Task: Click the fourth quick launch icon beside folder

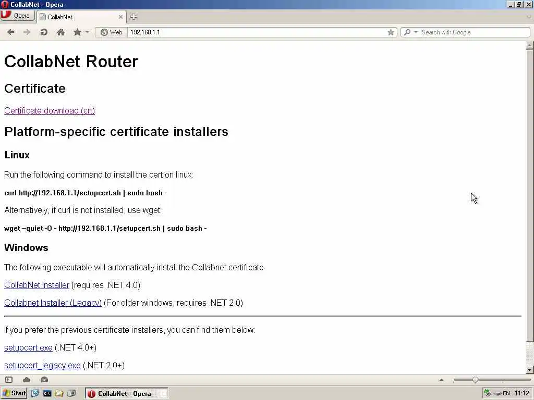Action: click(71, 393)
